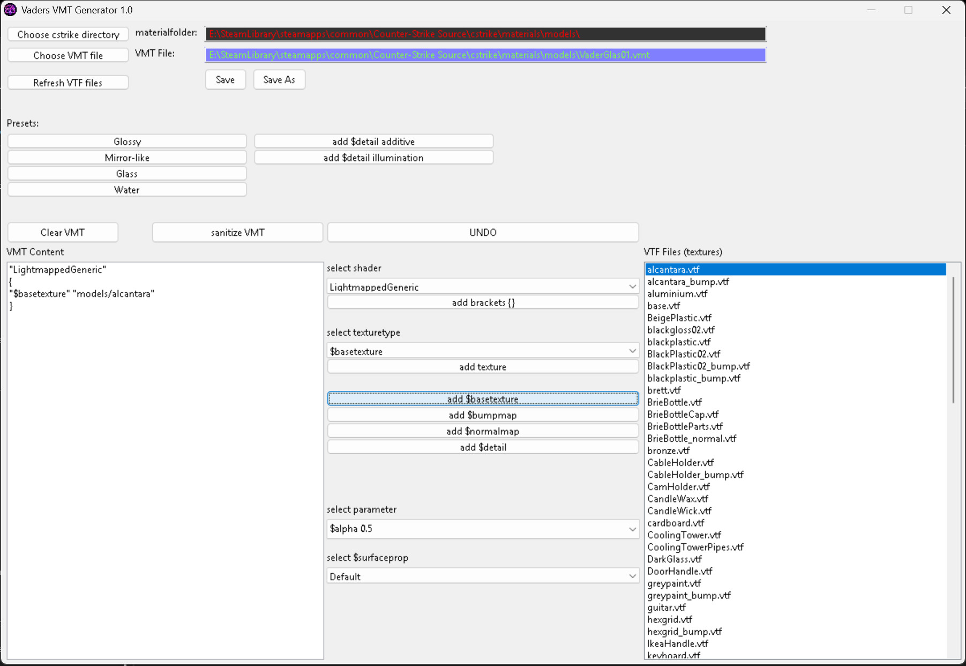Select bronze.vtf texture file
966x666 pixels.
(x=795, y=450)
